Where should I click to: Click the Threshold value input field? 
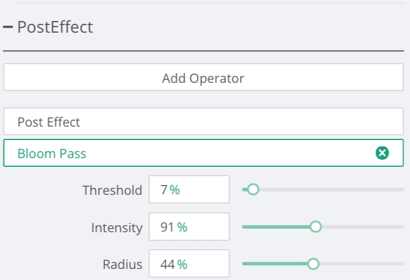[189, 190]
